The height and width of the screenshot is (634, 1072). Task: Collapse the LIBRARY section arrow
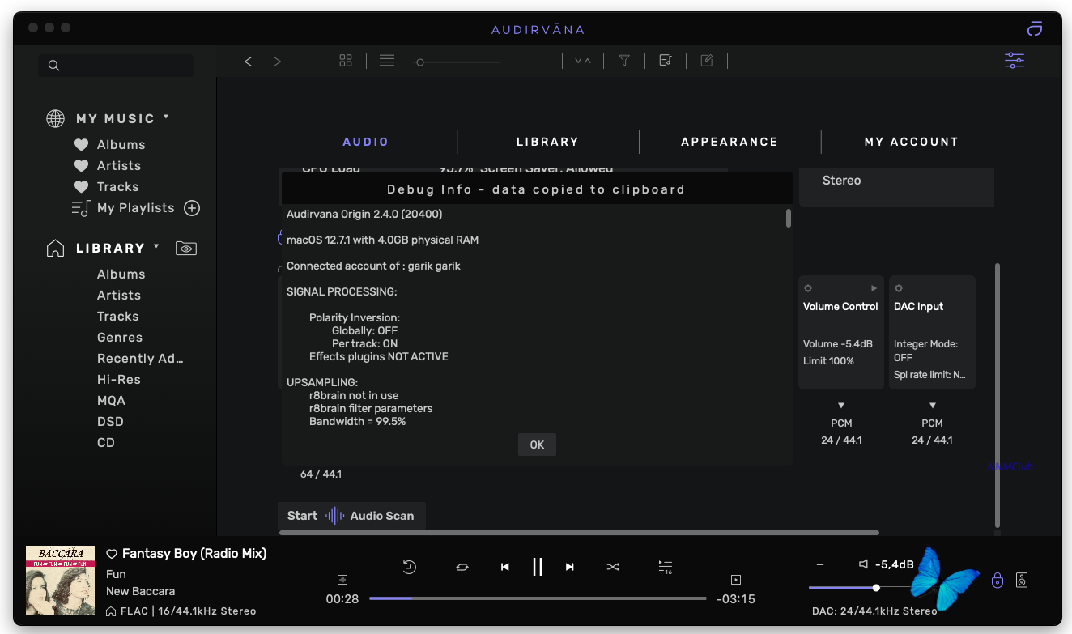(157, 246)
